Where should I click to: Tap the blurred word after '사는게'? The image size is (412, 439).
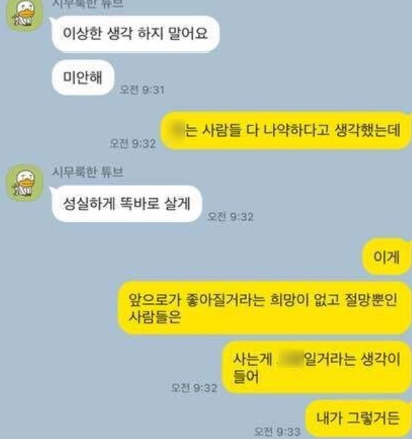[x=291, y=359]
